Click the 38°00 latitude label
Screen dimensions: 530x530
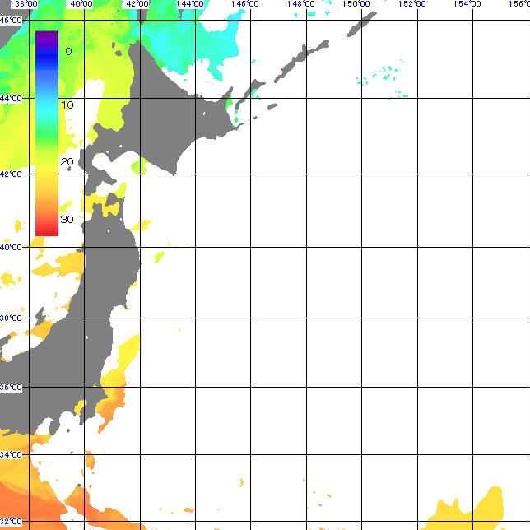[11, 318]
